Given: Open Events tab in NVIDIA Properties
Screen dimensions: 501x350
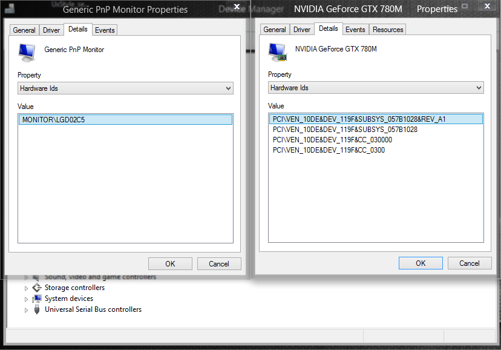Looking at the screenshot, I should (355, 30).
